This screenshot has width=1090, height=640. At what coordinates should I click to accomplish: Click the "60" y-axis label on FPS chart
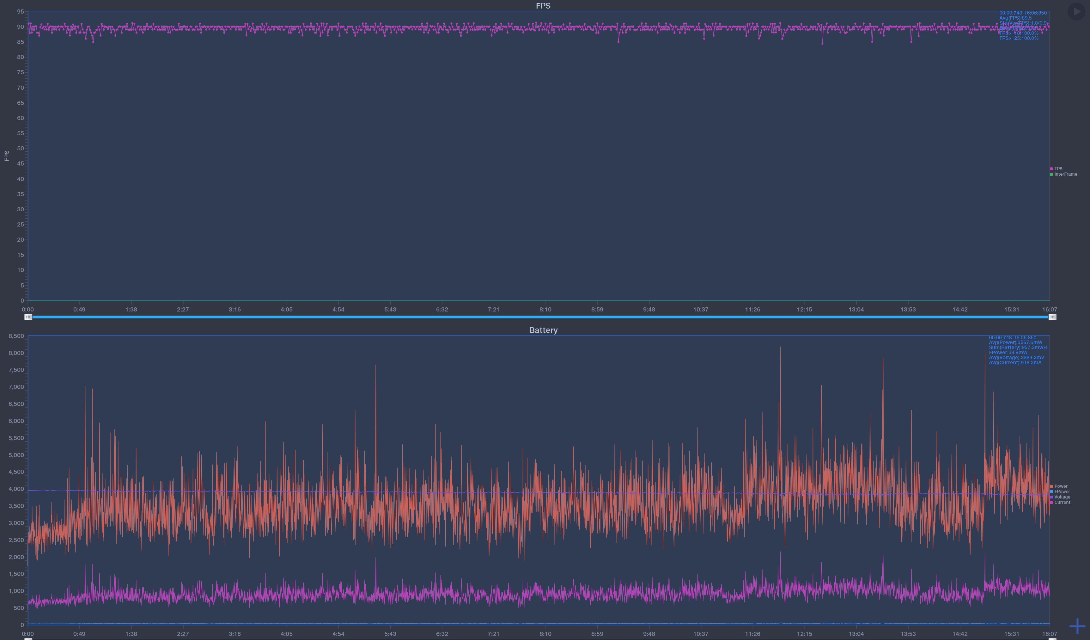[20, 118]
